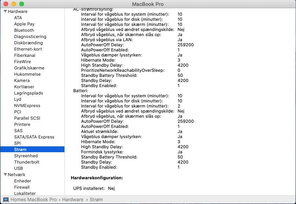This screenshot has width=296, height=204.
Task: Click the Afbryd vågeblus via LAN label
Action: [107, 40]
